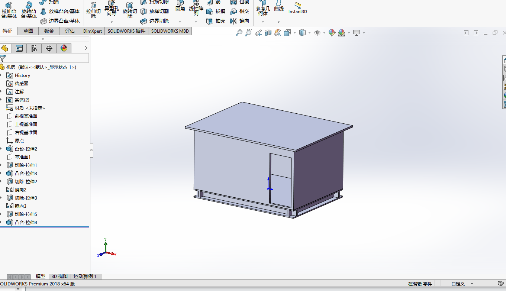Toggle Instant3D mode
Image resolution: width=506 pixels, height=291 pixels.
click(298, 7)
